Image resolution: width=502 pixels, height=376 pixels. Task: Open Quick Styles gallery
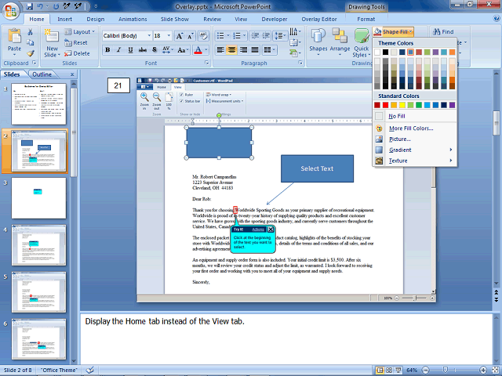(362, 42)
